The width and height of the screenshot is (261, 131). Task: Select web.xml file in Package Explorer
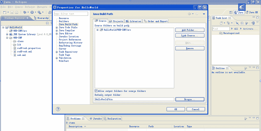tap(20, 55)
